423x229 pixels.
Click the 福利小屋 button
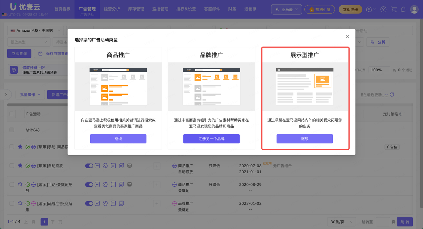pyautogui.click(x=320, y=10)
